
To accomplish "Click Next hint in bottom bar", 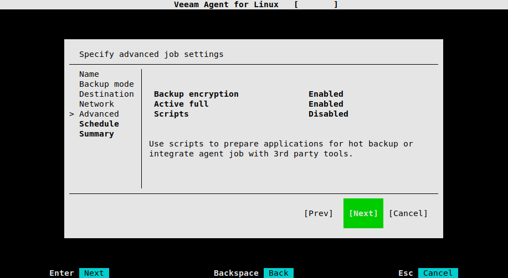I will pyautogui.click(x=94, y=273).
